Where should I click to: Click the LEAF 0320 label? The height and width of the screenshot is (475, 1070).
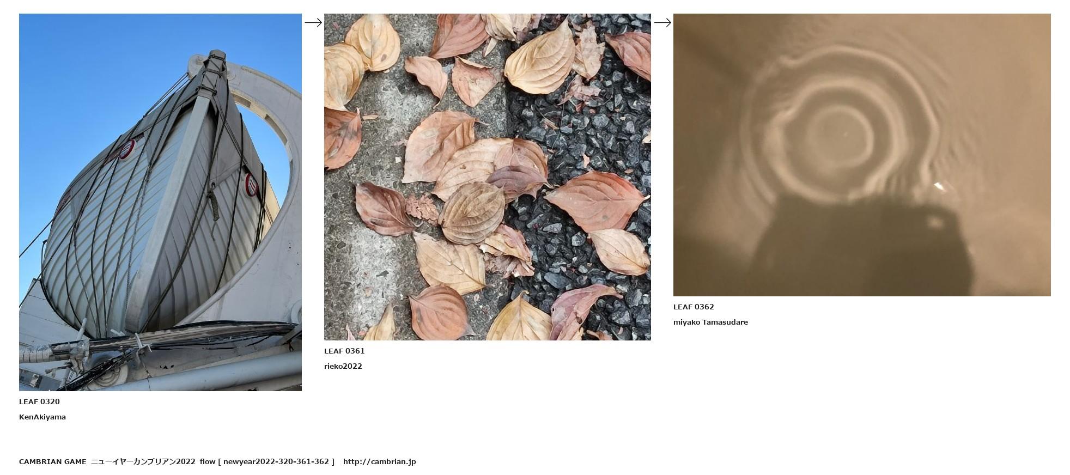point(39,401)
